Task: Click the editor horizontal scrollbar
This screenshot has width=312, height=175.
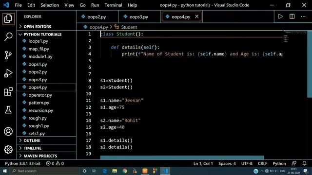Action: click(182, 157)
